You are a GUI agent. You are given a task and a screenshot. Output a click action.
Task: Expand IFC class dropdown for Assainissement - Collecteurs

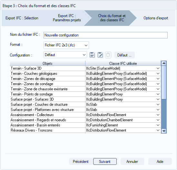click(x=158, y=115)
